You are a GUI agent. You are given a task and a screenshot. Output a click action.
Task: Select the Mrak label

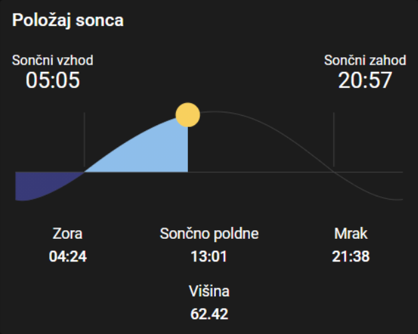click(x=351, y=234)
